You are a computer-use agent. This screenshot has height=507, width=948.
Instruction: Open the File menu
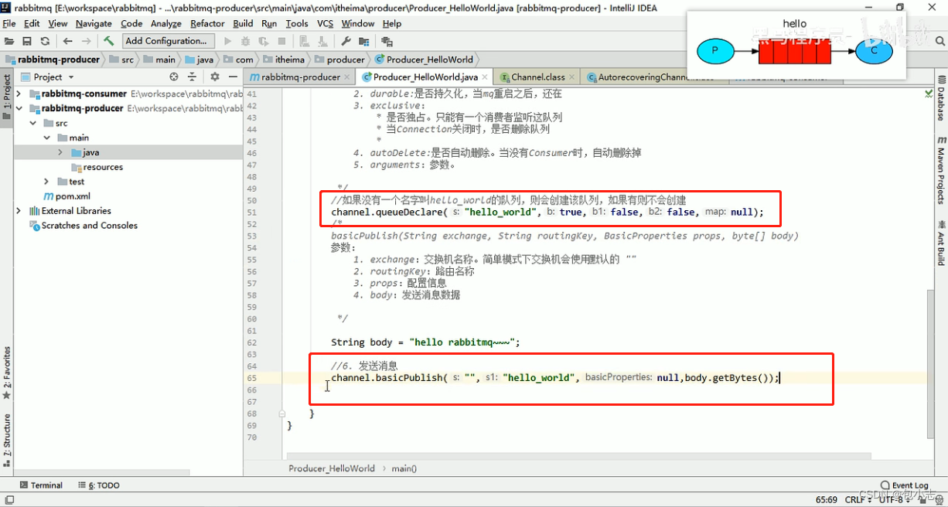coord(9,24)
